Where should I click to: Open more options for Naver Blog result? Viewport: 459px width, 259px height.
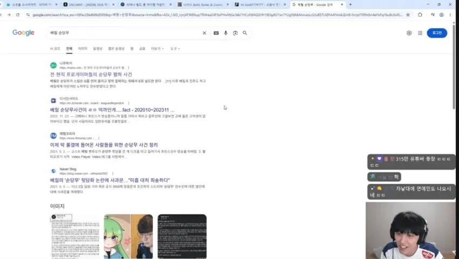pos(113,174)
